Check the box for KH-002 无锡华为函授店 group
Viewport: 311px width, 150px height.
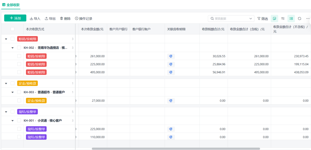(x=19, y=48)
